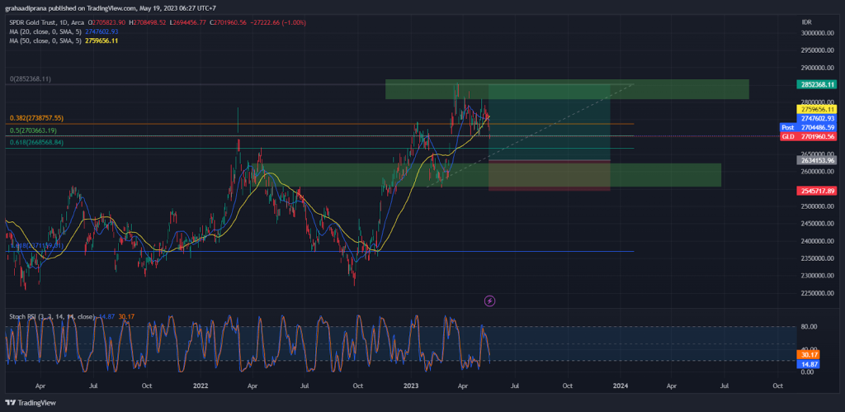Click the high value H2708498.52

[x=148, y=22]
